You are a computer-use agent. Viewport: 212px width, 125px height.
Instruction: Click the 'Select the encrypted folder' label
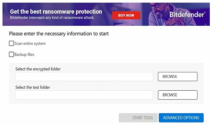38,69
